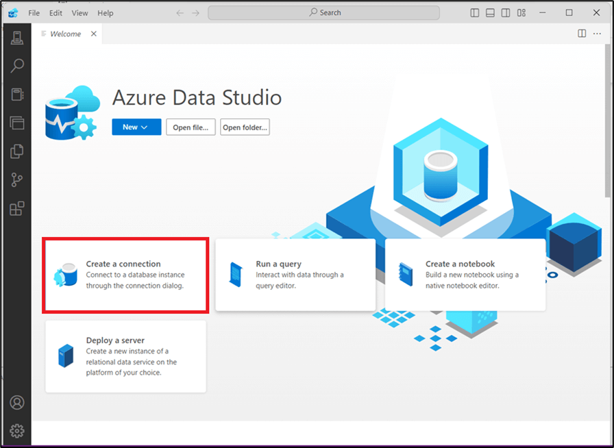Open the File menu

34,13
